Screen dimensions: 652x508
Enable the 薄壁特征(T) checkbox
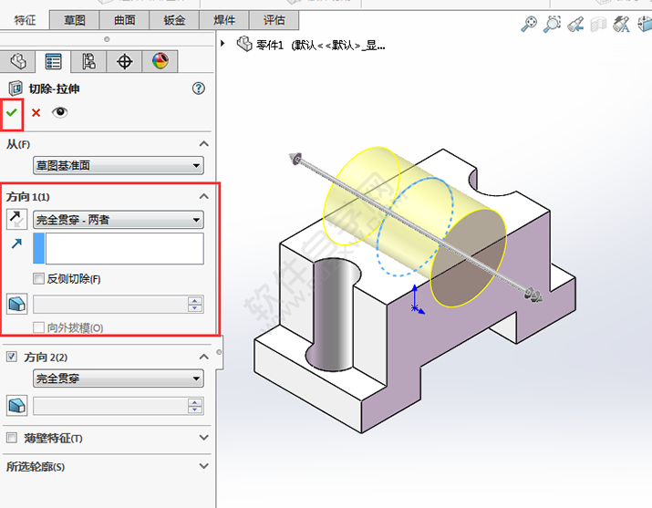pyautogui.click(x=12, y=438)
